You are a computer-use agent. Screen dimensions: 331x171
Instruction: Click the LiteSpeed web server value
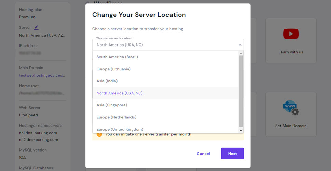click(x=28, y=115)
